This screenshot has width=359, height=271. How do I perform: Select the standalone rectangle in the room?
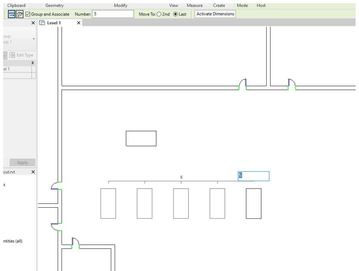coord(141,139)
